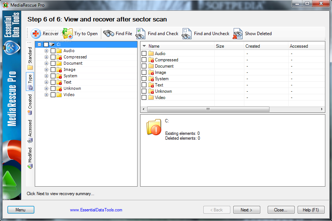Screen dimensions: 332x221
Task: Click the Text folder icon in tree
Action: click(59, 82)
